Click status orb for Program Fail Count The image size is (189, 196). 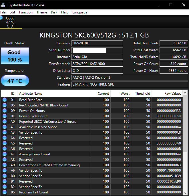pos(5,192)
